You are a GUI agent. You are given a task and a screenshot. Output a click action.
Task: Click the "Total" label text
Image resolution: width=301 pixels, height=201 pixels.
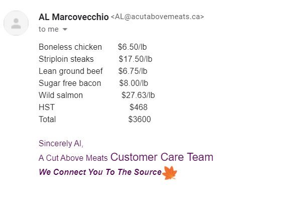(47, 120)
